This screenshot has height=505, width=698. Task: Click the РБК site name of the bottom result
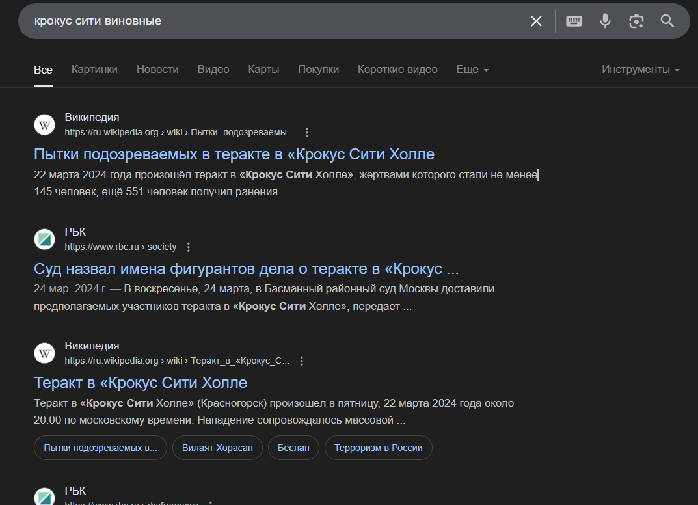click(x=75, y=491)
